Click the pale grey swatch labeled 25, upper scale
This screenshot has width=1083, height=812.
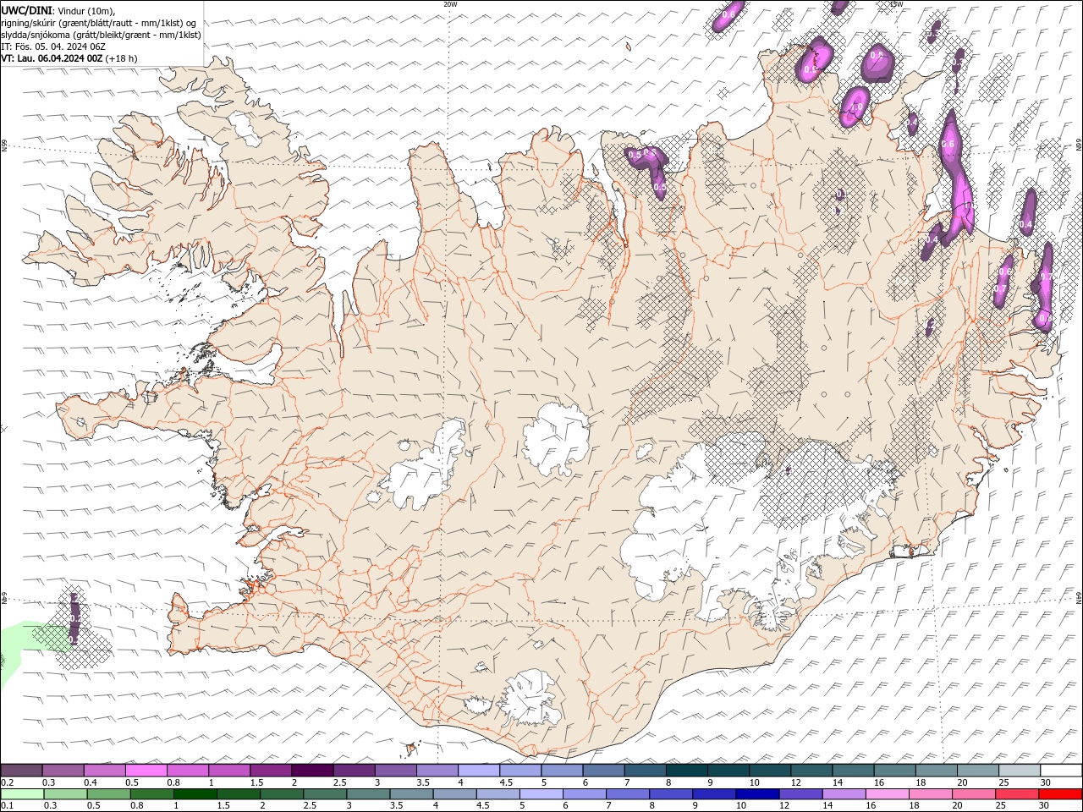[x=1020, y=771]
